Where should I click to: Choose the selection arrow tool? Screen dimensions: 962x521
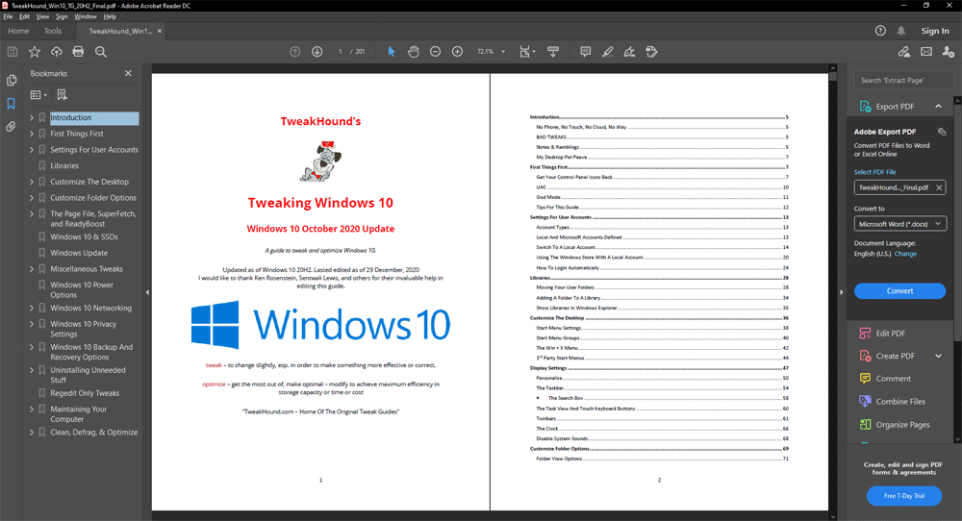(392, 52)
